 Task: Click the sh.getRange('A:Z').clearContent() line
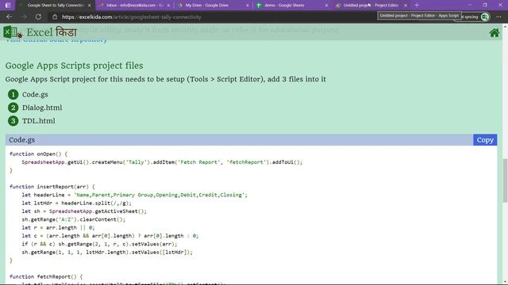[74, 219]
